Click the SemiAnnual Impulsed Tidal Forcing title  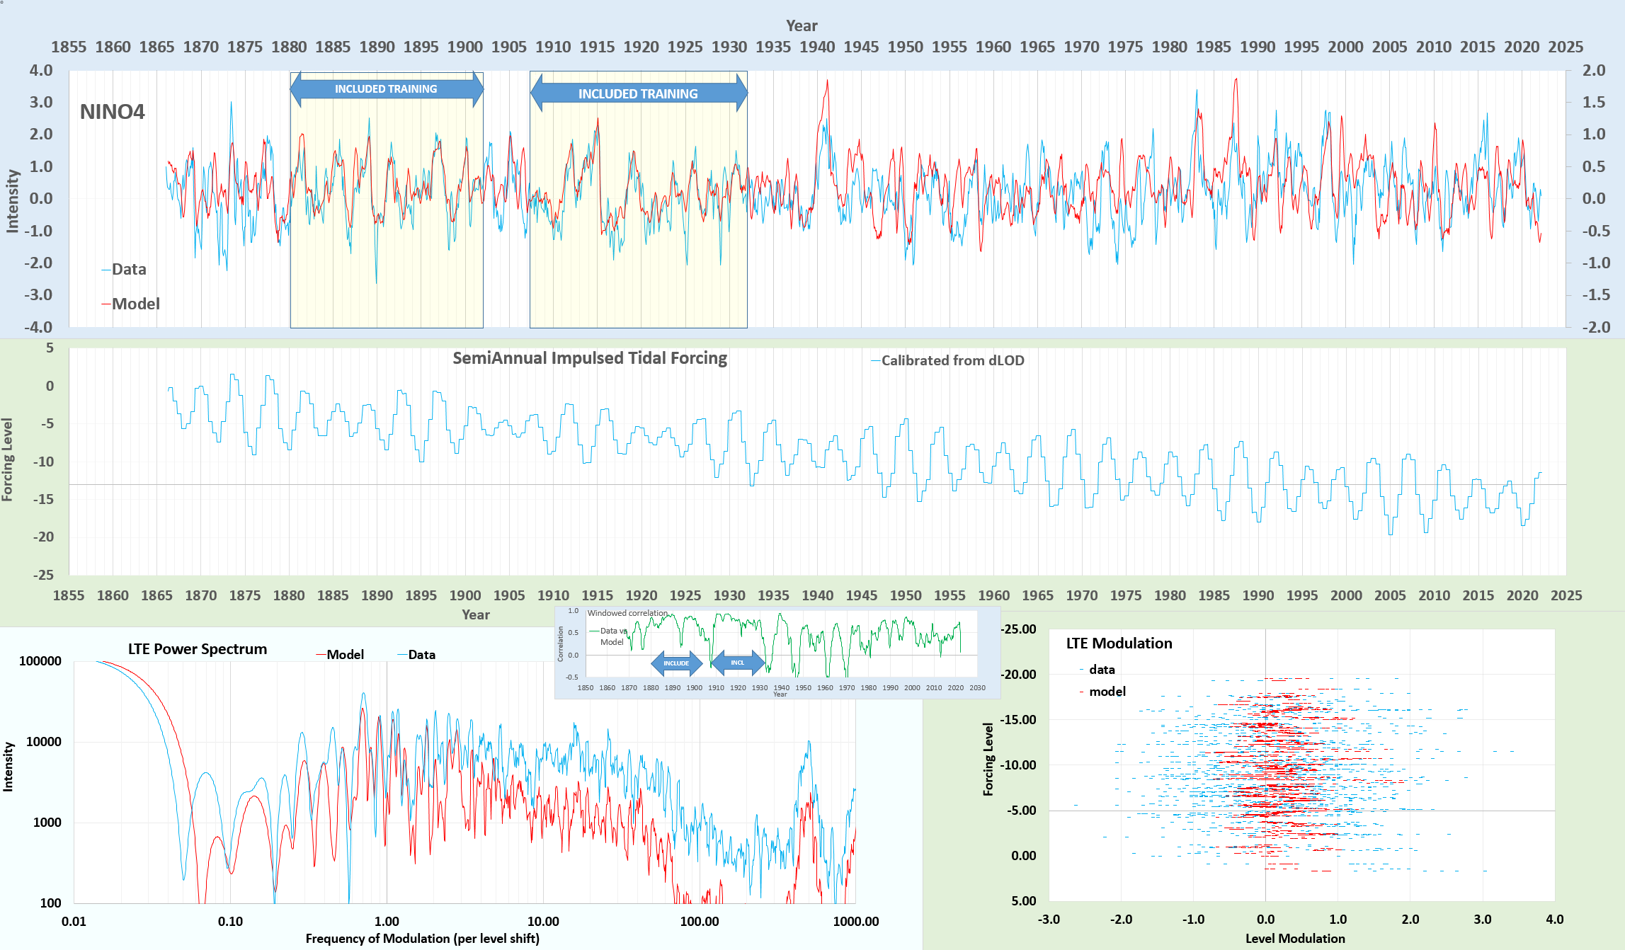click(x=589, y=358)
